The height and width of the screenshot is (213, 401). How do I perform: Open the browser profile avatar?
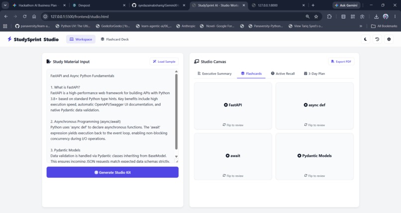(386, 16)
